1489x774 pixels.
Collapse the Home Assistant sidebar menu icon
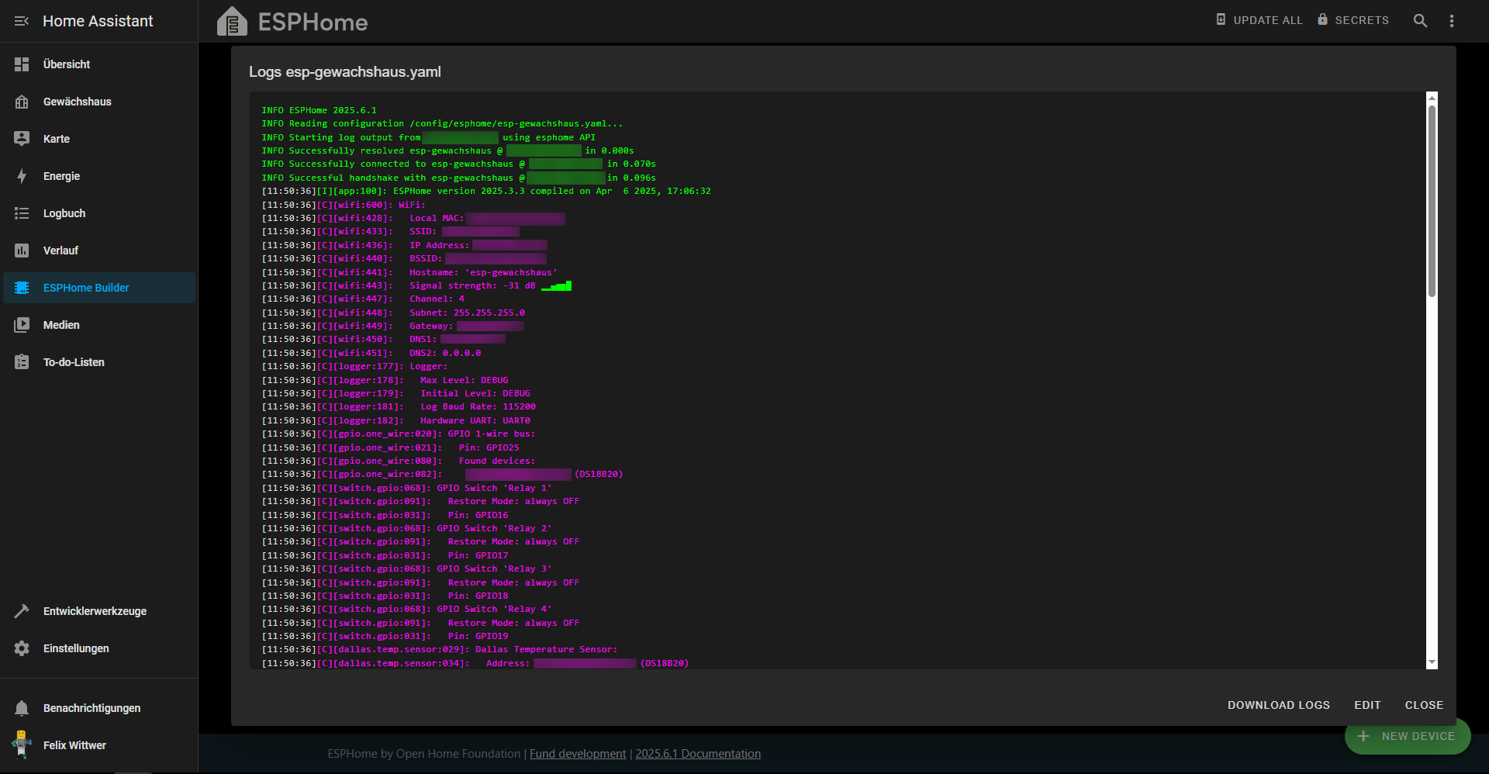(x=22, y=21)
